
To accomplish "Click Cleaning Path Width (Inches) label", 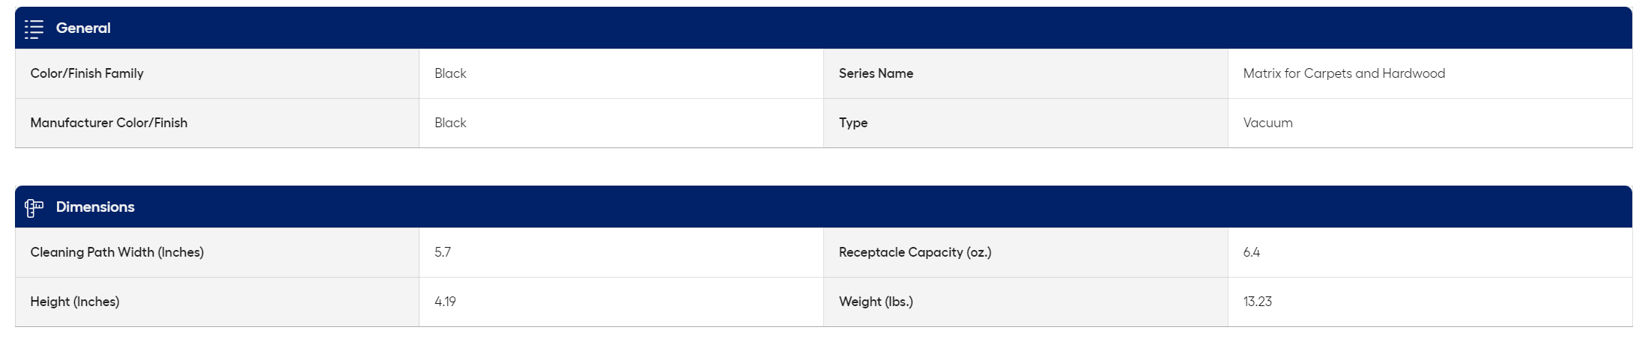I will tap(117, 252).
